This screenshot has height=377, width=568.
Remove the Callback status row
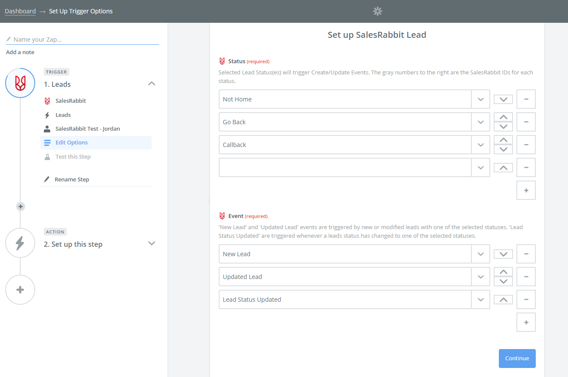(x=526, y=145)
